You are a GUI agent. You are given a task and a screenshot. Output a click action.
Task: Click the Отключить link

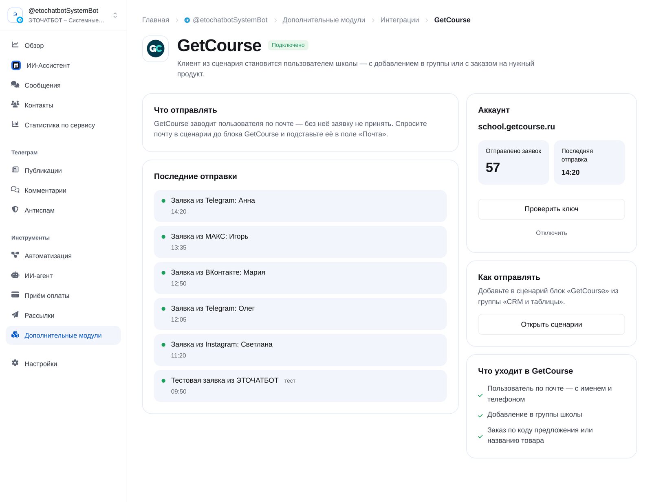tap(551, 233)
